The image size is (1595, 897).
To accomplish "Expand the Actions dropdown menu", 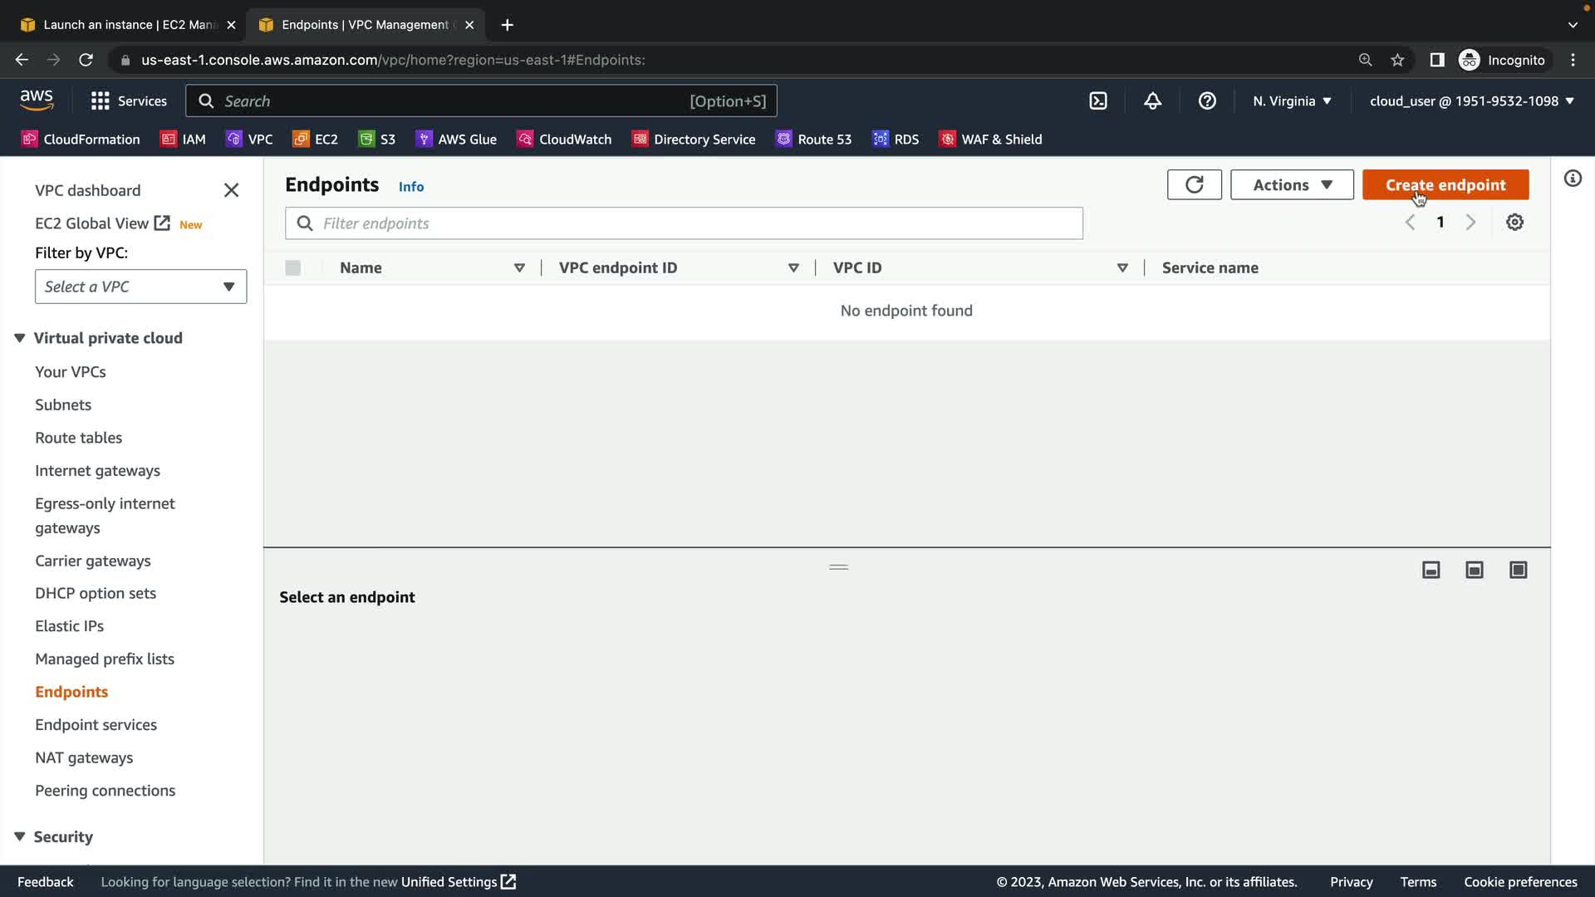I will pyautogui.click(x=1292, y=184).
